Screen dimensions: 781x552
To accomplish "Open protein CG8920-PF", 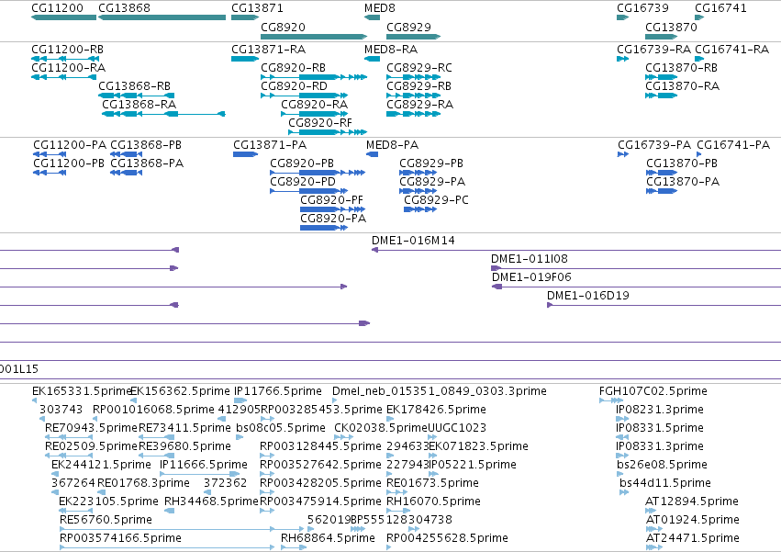I will click(331, 200).
